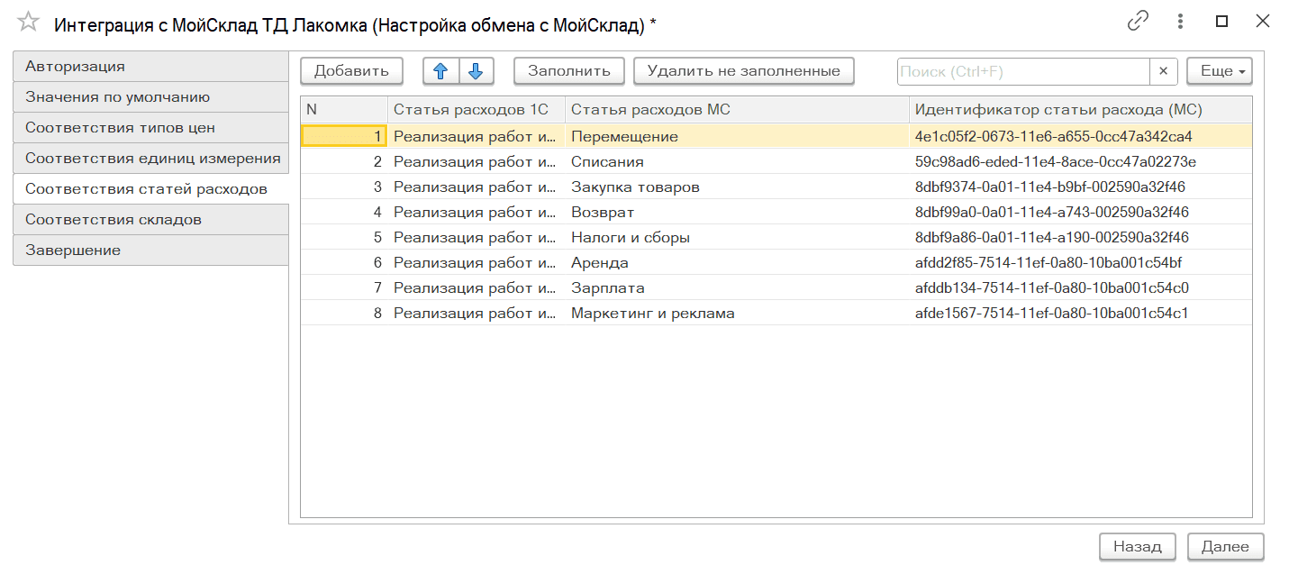1289x574 pixels.
Task: Switch to Значения по умолчанию tab
Action: pos(150,97)
